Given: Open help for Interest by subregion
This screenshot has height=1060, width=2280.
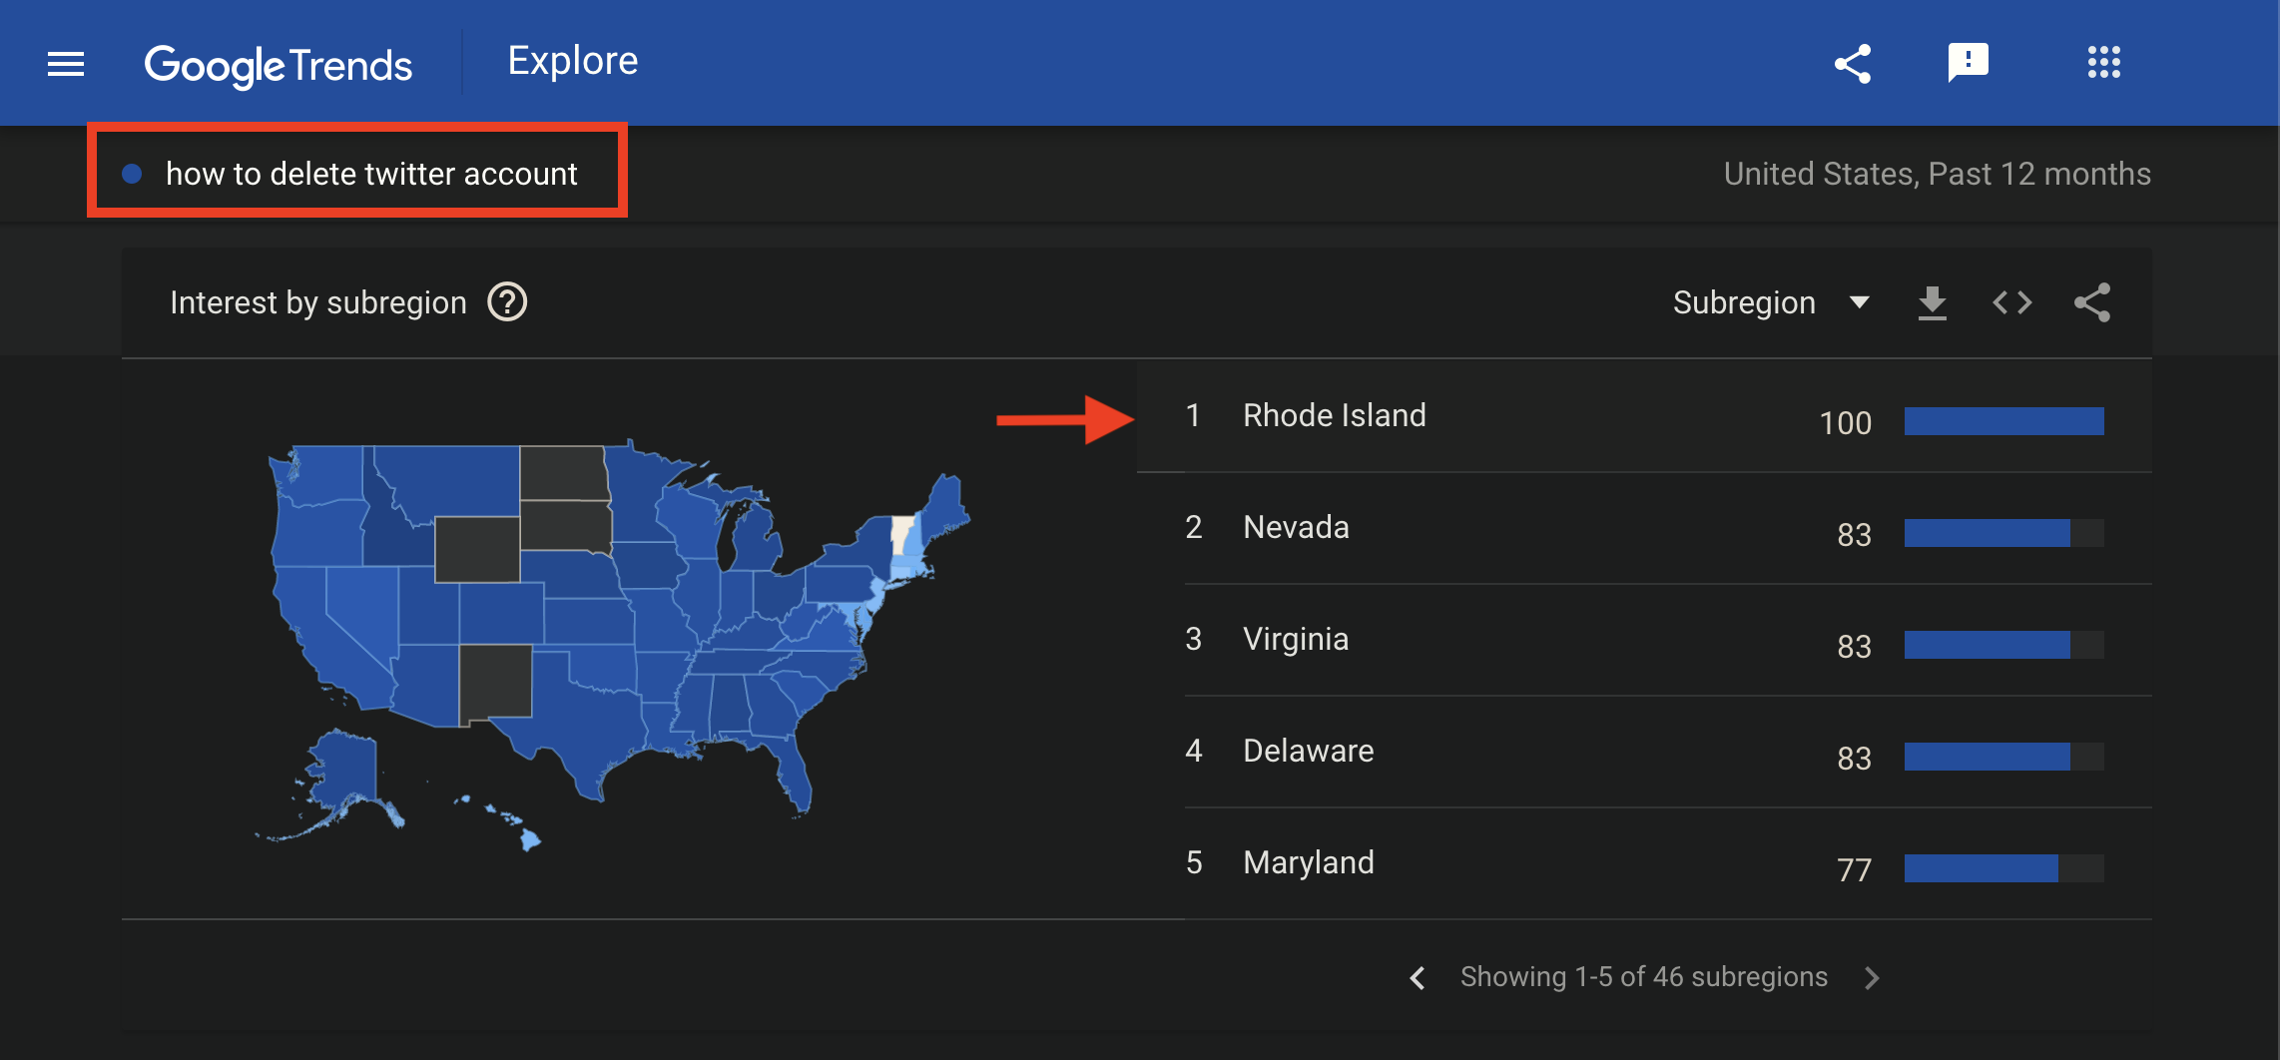Looking at the screenshot, I should click(507, 301).
